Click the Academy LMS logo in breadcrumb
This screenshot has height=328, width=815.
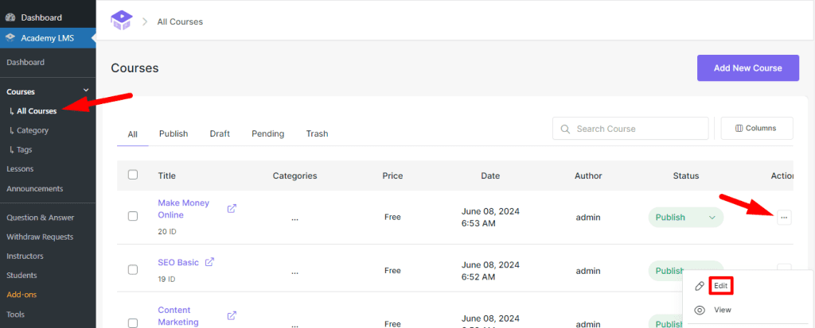coord(122,20)
